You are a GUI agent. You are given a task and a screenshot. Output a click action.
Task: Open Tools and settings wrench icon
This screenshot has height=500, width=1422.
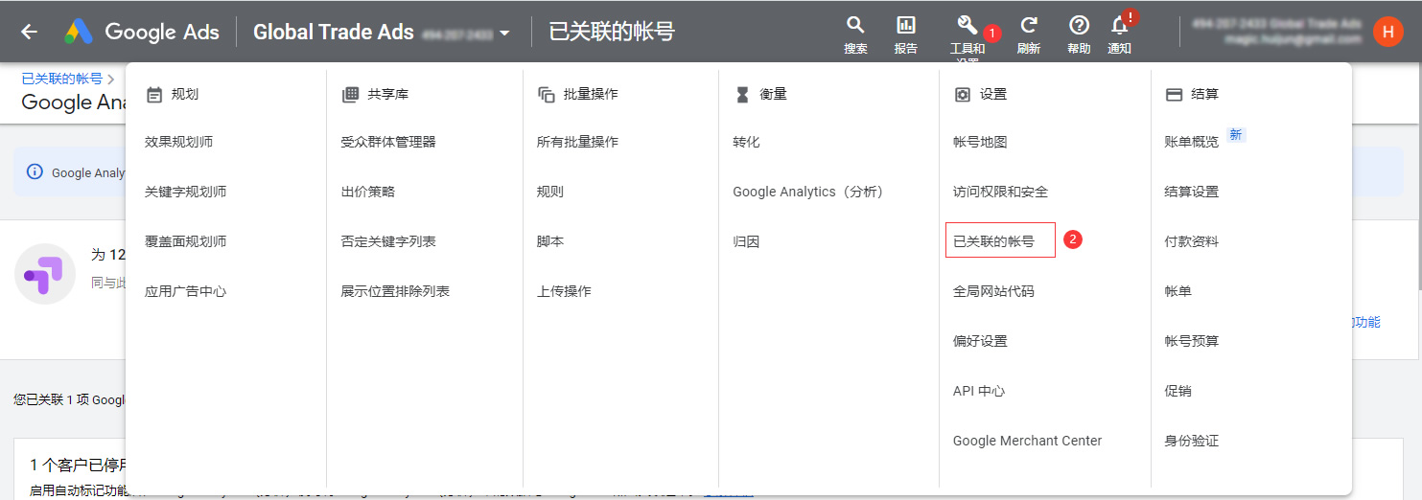(967, 26)
